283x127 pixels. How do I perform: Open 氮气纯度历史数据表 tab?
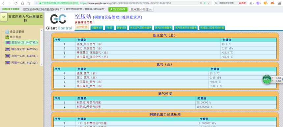pyautogui.click(x=186, y=28)
